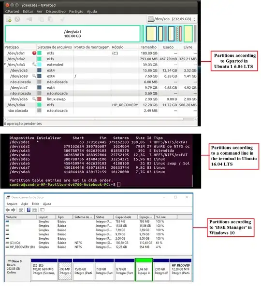Open the Ajuda menu in Disk Management
The image size is (261, 287).
click(47, 204)
